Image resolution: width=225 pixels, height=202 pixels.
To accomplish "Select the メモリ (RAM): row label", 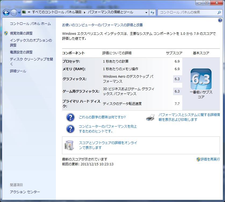I will pos(74,69).
